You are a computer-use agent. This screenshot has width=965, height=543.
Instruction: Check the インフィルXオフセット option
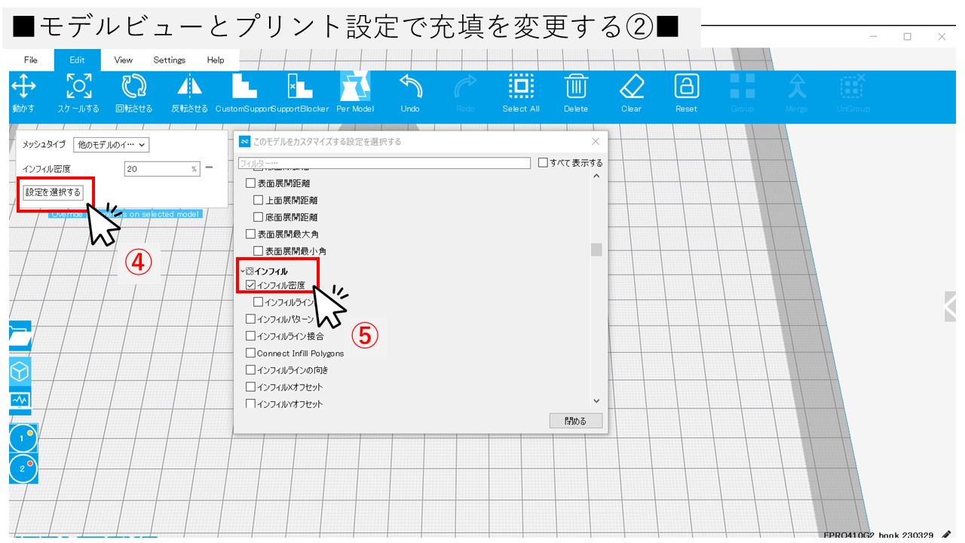coord(251,387)
